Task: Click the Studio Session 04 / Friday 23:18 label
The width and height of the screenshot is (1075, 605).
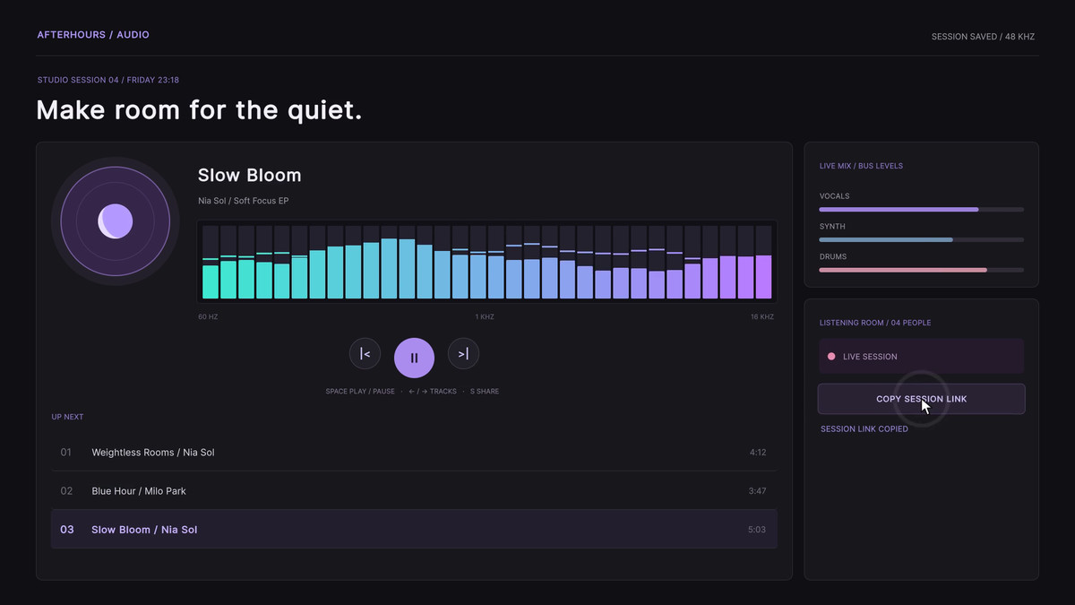Action: click(x=108, y=80)
